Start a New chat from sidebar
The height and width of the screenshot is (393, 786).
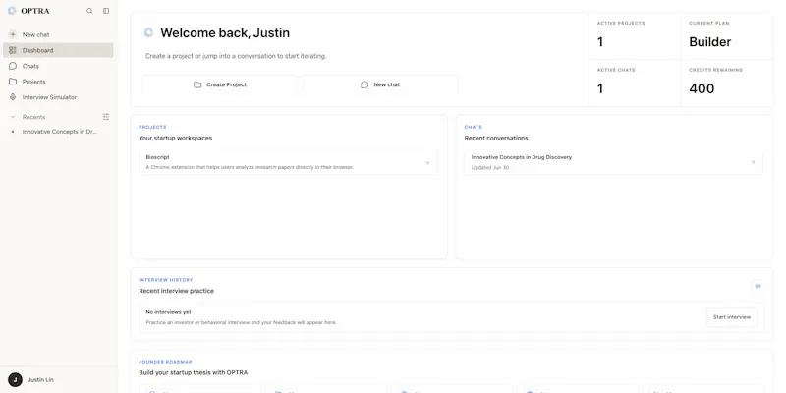58,34
